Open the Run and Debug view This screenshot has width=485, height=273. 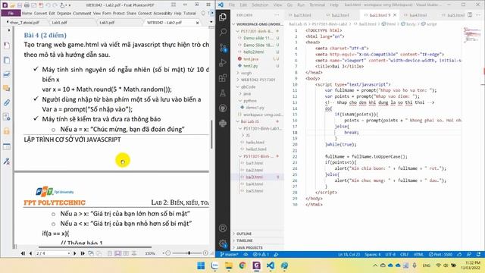[223, 62]
